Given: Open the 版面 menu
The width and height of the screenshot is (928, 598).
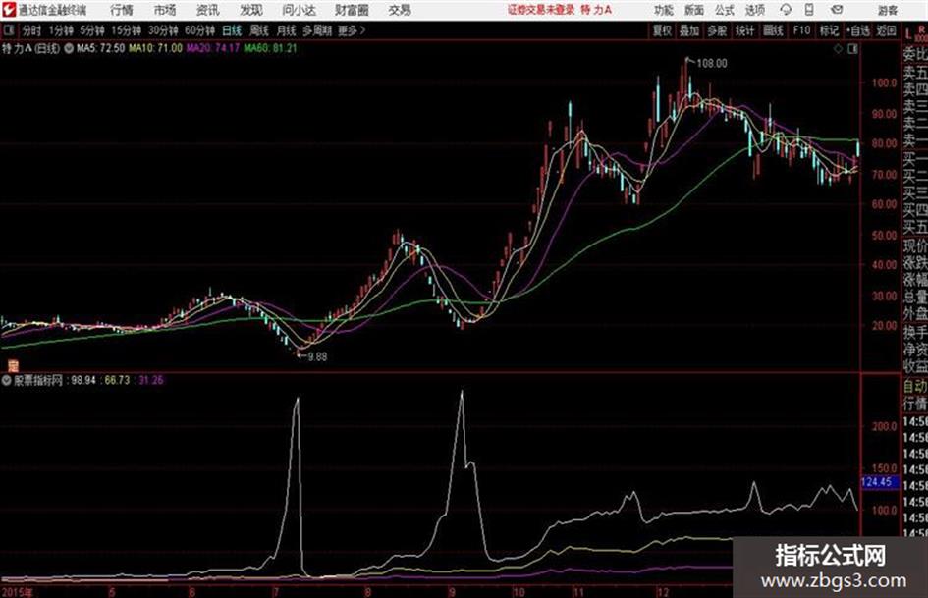Looking at the screenshot, I should 693,10.
